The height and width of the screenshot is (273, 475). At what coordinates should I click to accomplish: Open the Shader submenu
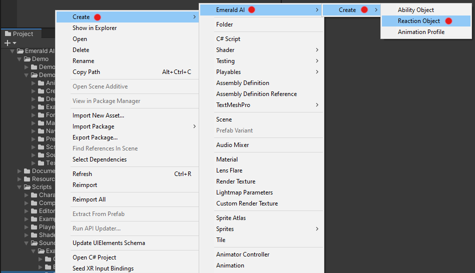225,50
